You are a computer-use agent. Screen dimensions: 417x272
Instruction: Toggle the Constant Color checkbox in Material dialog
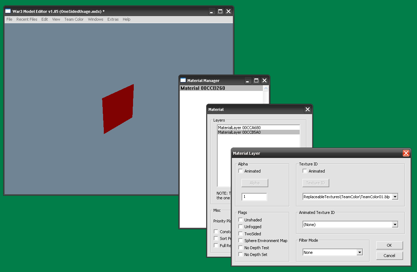pyautogui.click(x=216, y=232)
